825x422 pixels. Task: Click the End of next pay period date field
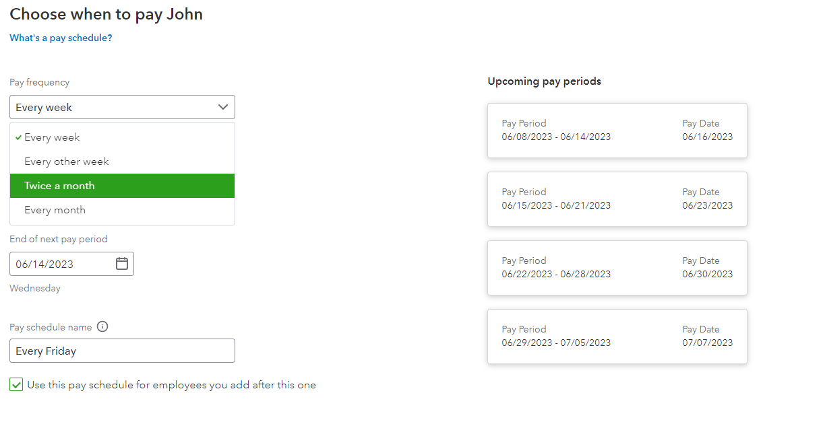point(61,264)
